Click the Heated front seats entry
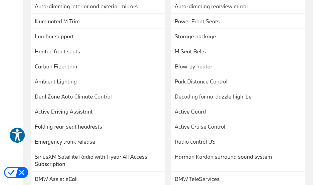This screenshot has width=314, height=185. [57, 52]
